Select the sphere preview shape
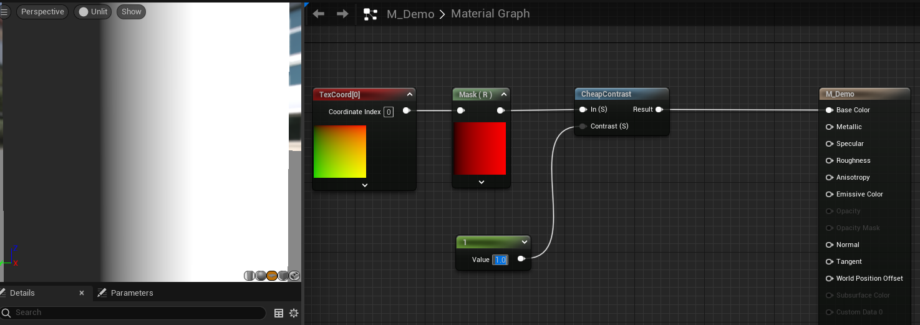The height and width of the screenshot is (325, 920). pos(261,276)
